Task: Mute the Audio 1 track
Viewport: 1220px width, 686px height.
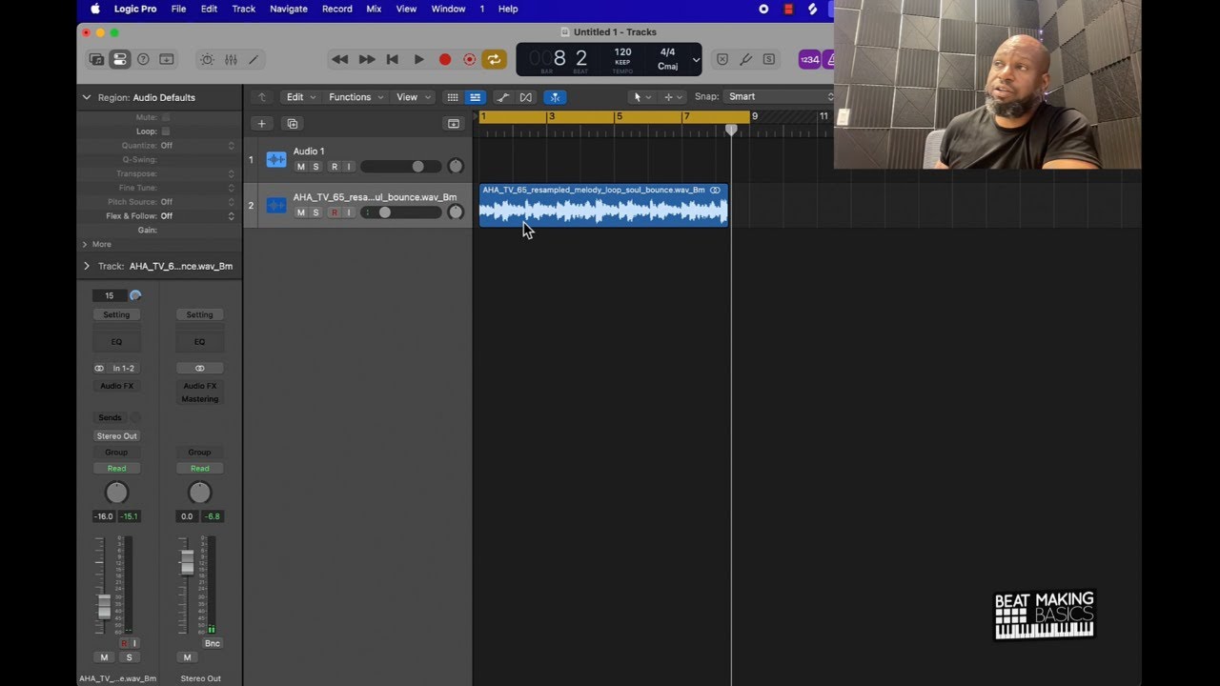Action: (x=301, y=167)
